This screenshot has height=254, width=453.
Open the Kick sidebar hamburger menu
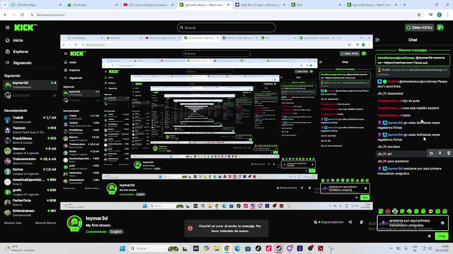click(7, 28)
